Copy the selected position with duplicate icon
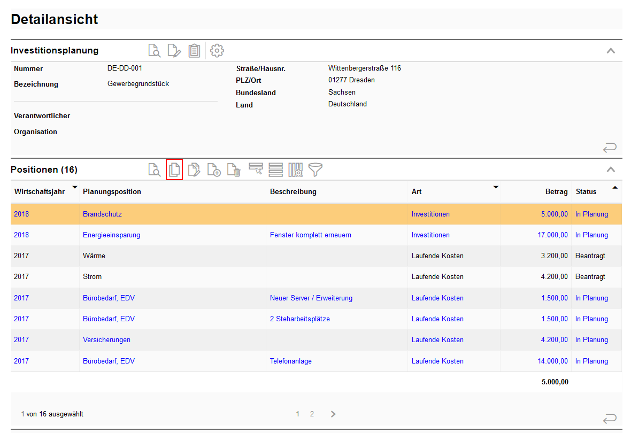631x433 pixels. (x=174, y=169)
